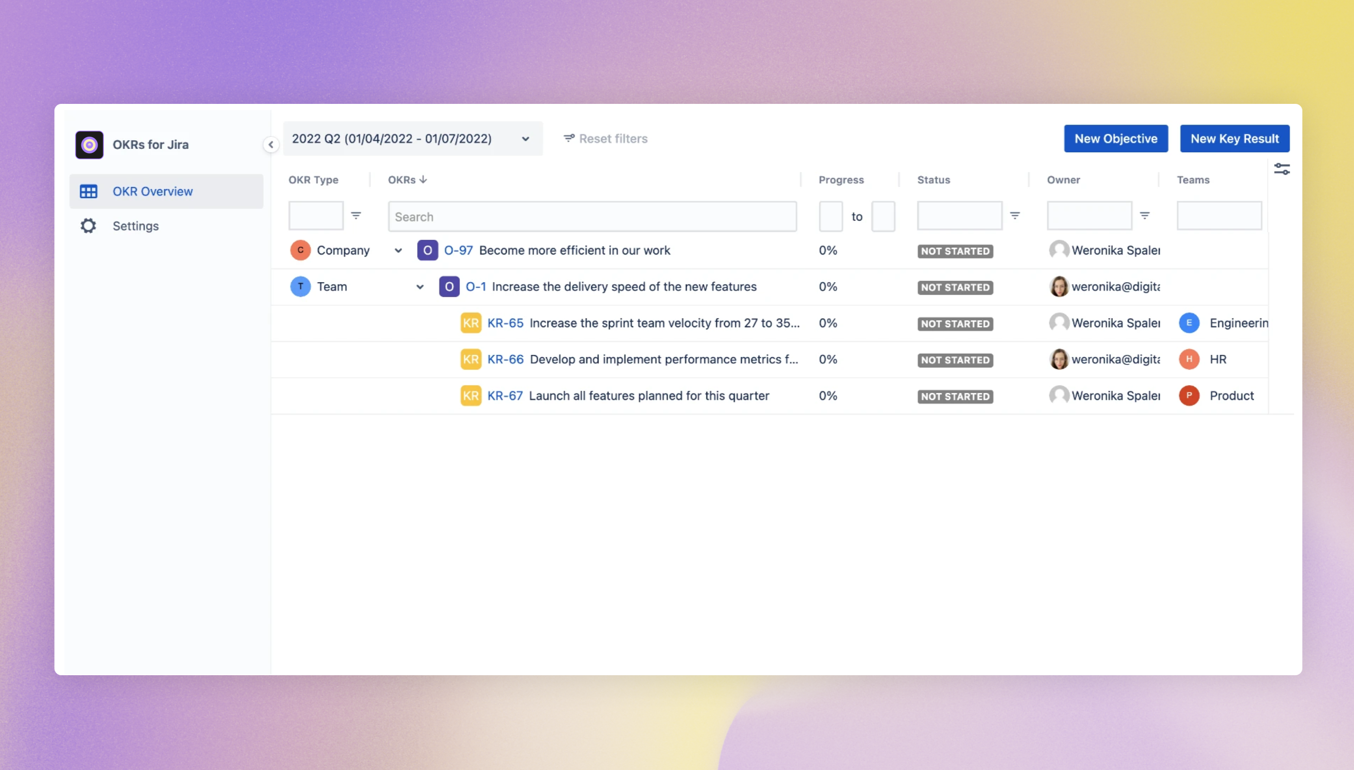Toggle sort on the OKRs column header
Image resolution: width=1354 pixels, height=770 pixels.
tap(407, 180)
